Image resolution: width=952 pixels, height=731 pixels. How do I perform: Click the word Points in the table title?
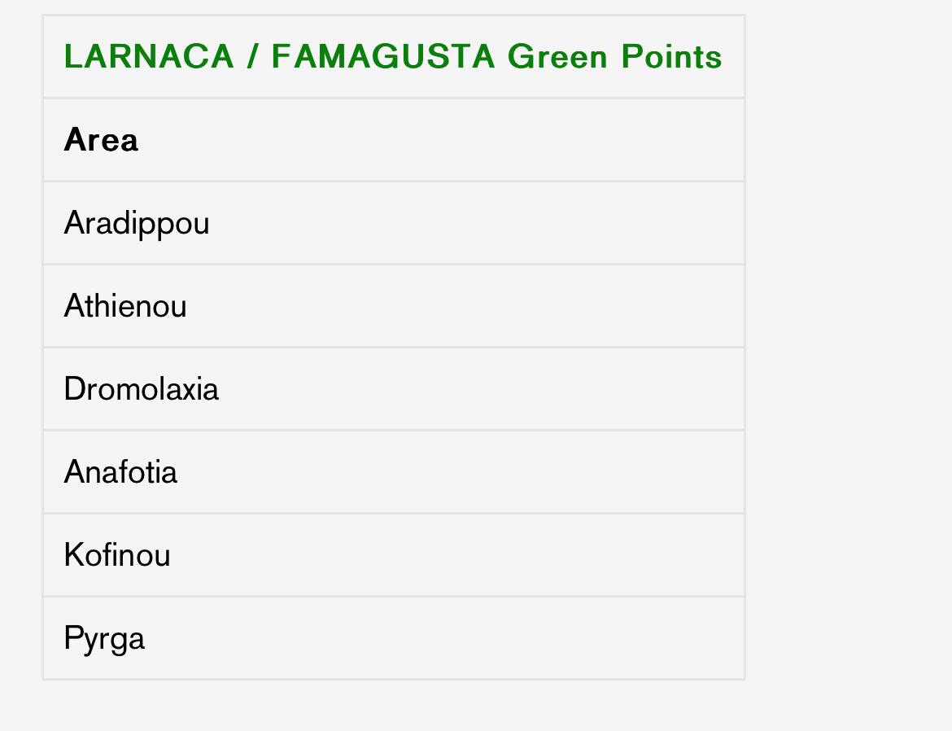[671, 57]
